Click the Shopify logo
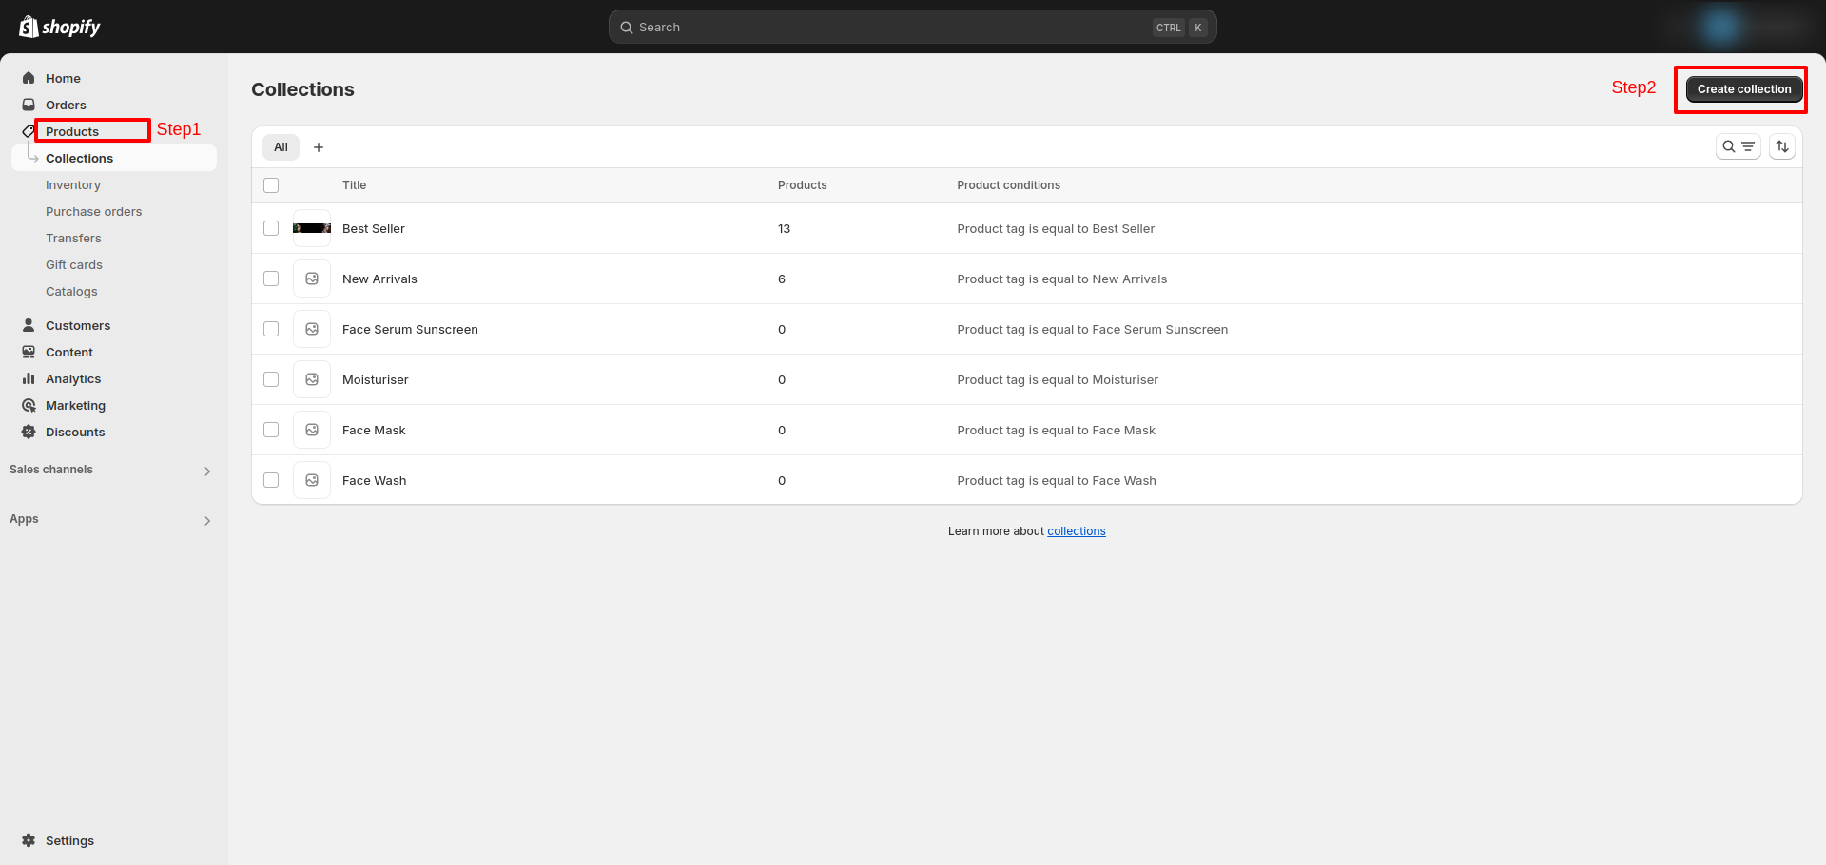 [60, 27]
